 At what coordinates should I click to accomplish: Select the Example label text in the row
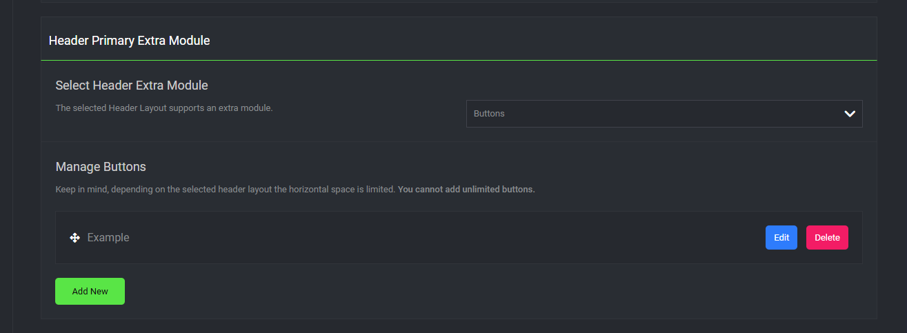click(108, 238)
